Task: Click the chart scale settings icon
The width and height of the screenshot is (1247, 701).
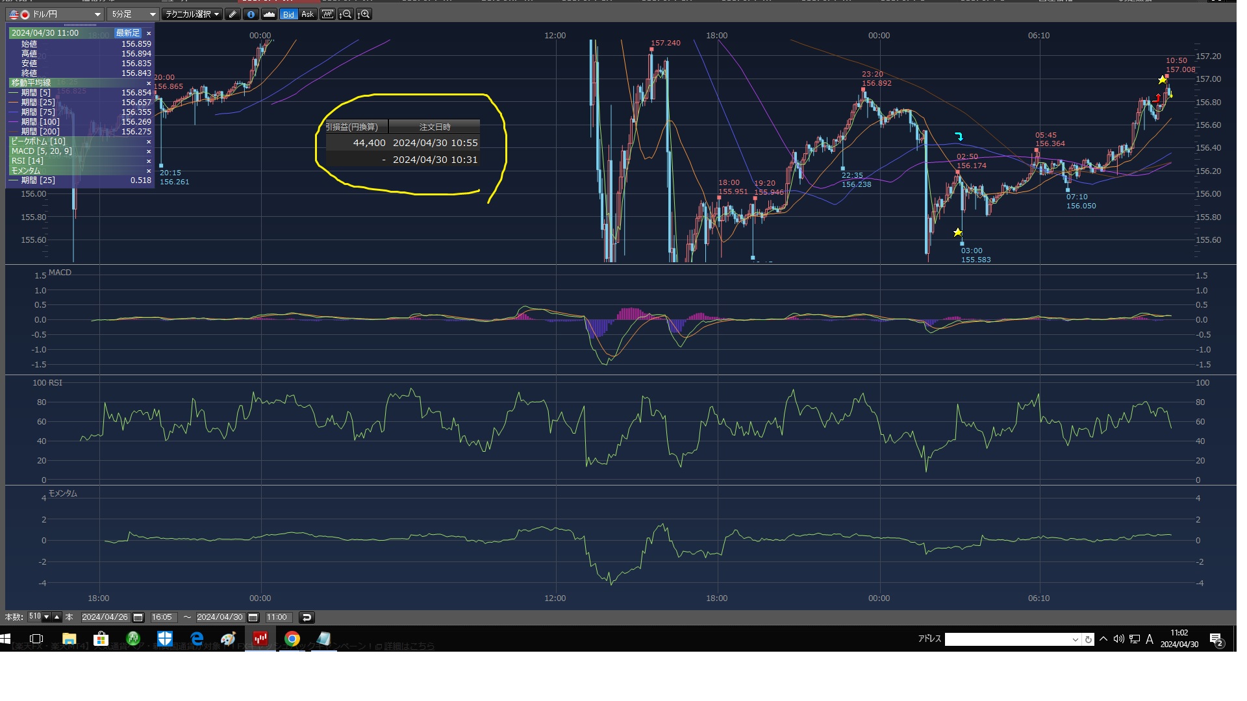Action: pyautogui.click(x=327, y=14)
